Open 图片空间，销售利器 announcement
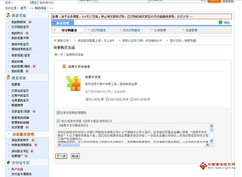 coord(183,40)
